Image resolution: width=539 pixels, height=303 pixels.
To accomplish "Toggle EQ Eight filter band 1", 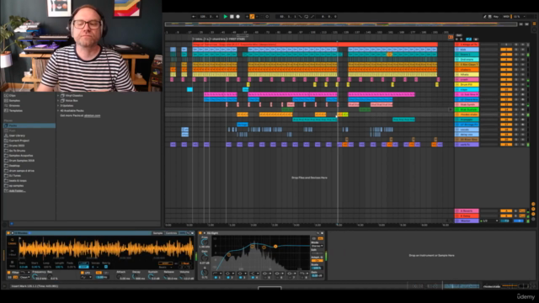I will (216, 278).
